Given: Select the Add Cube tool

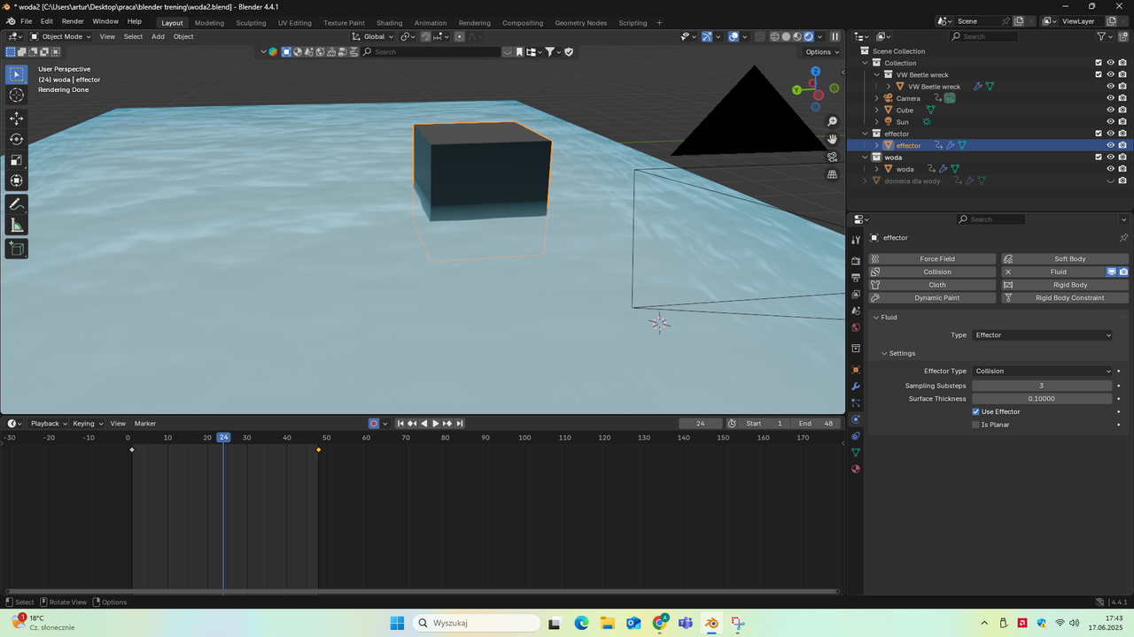Looking at the screenshot, I should click(16, 249).
